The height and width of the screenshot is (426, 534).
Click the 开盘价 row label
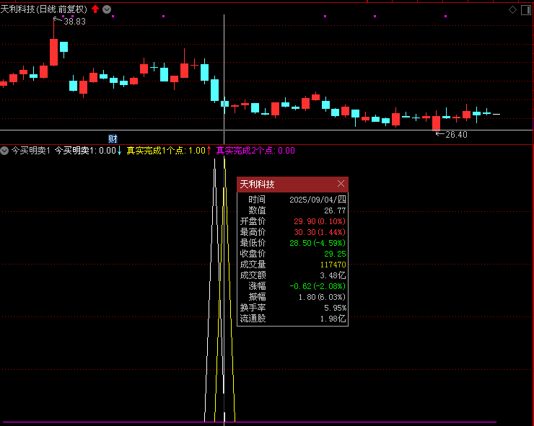(x=253, y=221)
